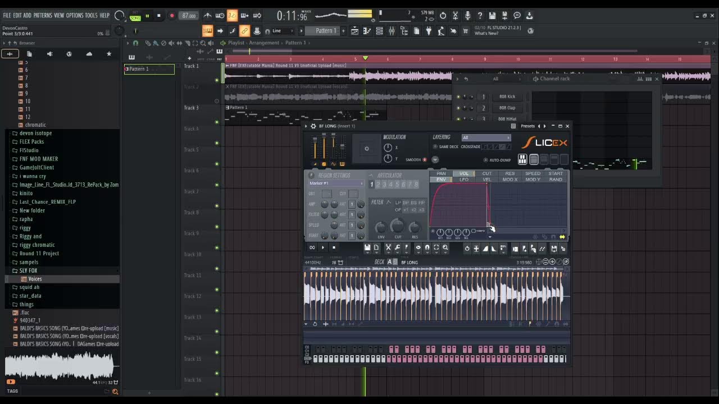Click the export download icon
The width and height of the screenshot is (719, 404).
point(529,16)
